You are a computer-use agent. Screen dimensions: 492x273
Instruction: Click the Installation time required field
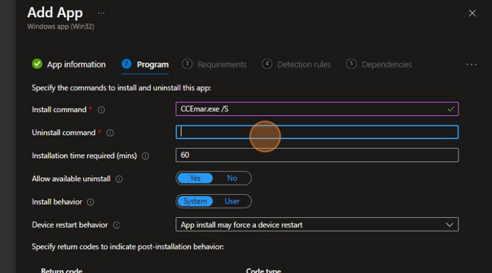[x=317, y=155]
